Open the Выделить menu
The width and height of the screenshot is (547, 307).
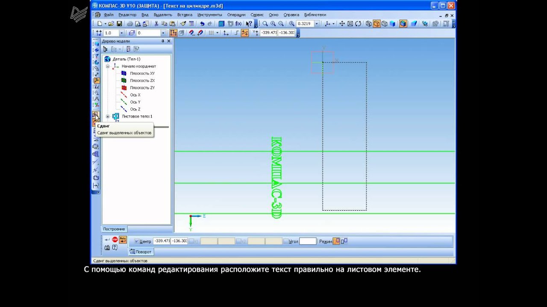(x=163, y=15)
